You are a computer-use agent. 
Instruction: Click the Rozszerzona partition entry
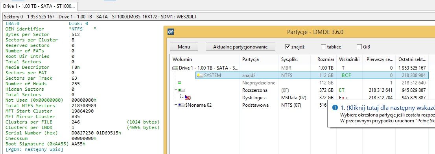pos(255,90)
